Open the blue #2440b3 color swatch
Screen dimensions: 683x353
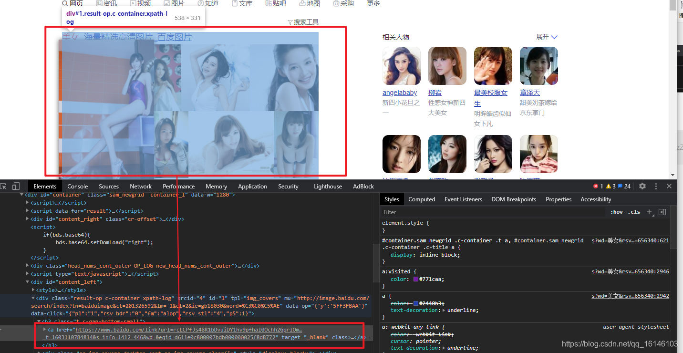416,303
